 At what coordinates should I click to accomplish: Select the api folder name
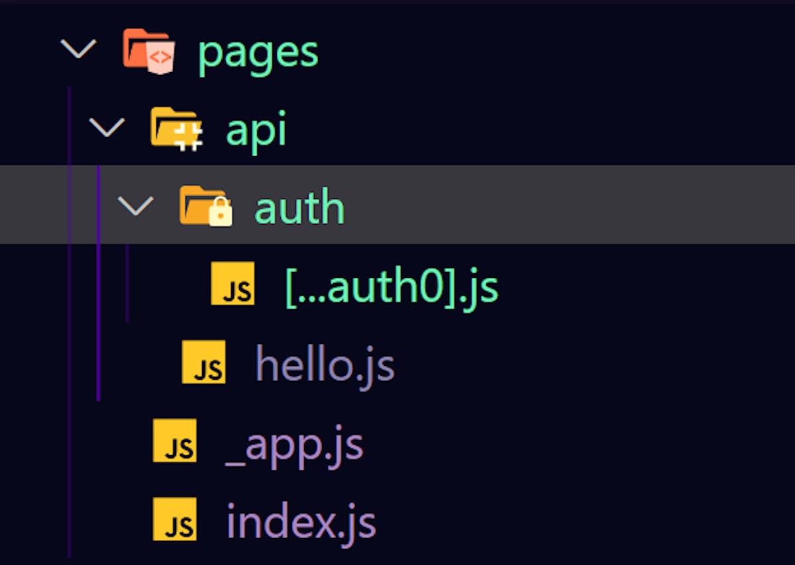pyautogui.click(x=256, y=130)
